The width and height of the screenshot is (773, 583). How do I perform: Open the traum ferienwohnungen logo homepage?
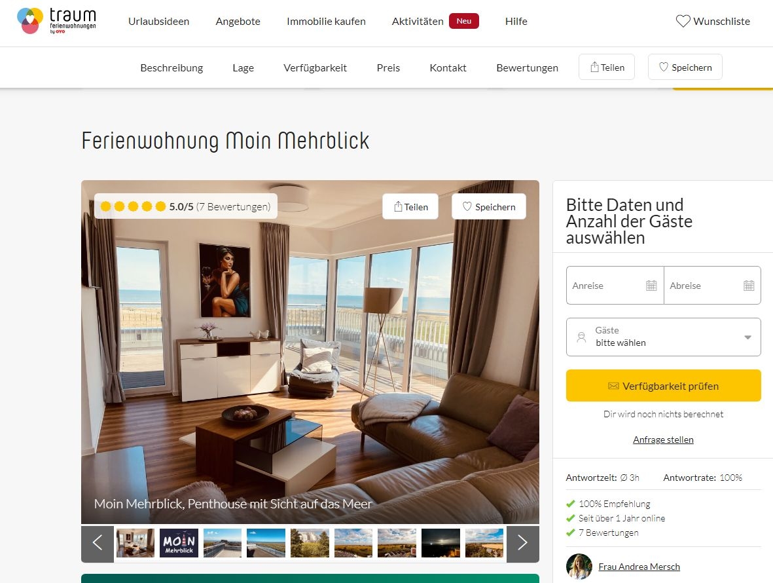coord(56,21)
